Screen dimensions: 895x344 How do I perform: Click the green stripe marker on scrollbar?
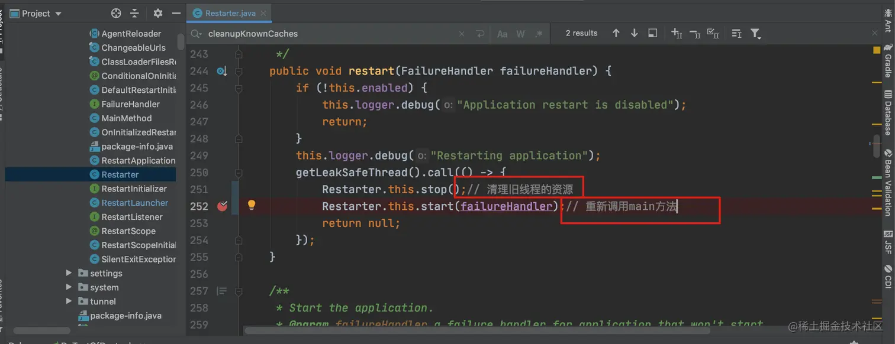pos(877,177)
